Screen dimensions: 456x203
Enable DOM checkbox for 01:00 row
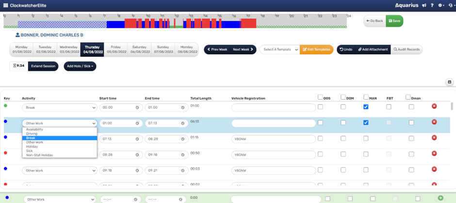[343, 123]
